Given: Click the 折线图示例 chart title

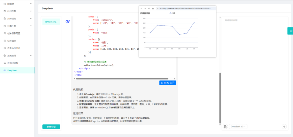Looking at the screenshot, I should coord(145,13).
